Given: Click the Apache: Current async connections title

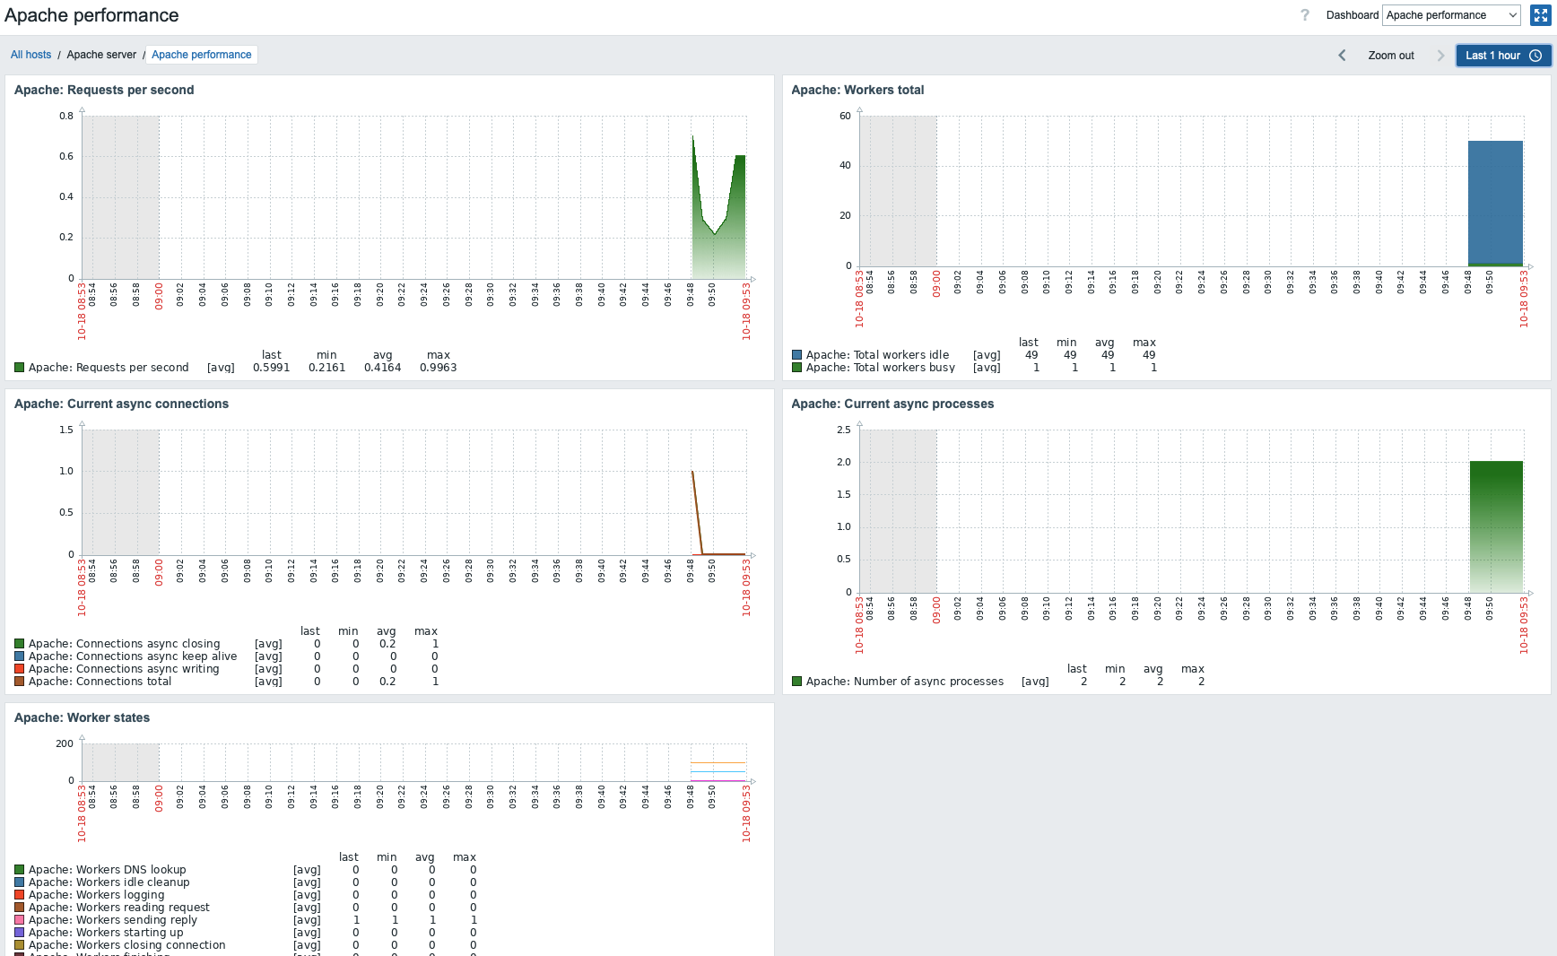Looking at the screenshot, I should (121, 404).
